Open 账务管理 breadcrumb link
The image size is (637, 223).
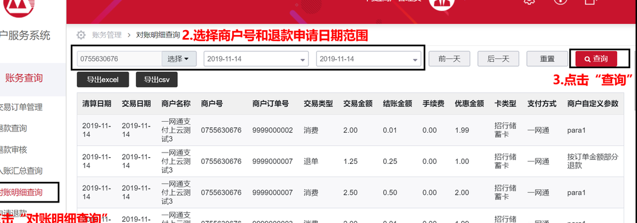pos(107,36)
